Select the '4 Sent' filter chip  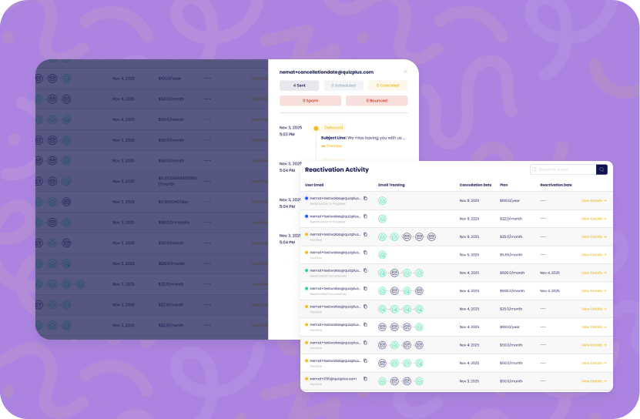click(x=299, y=85)
